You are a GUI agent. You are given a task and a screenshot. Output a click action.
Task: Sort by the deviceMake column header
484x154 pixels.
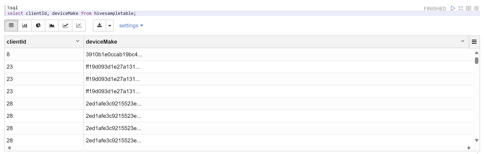[x=101, y=42]
